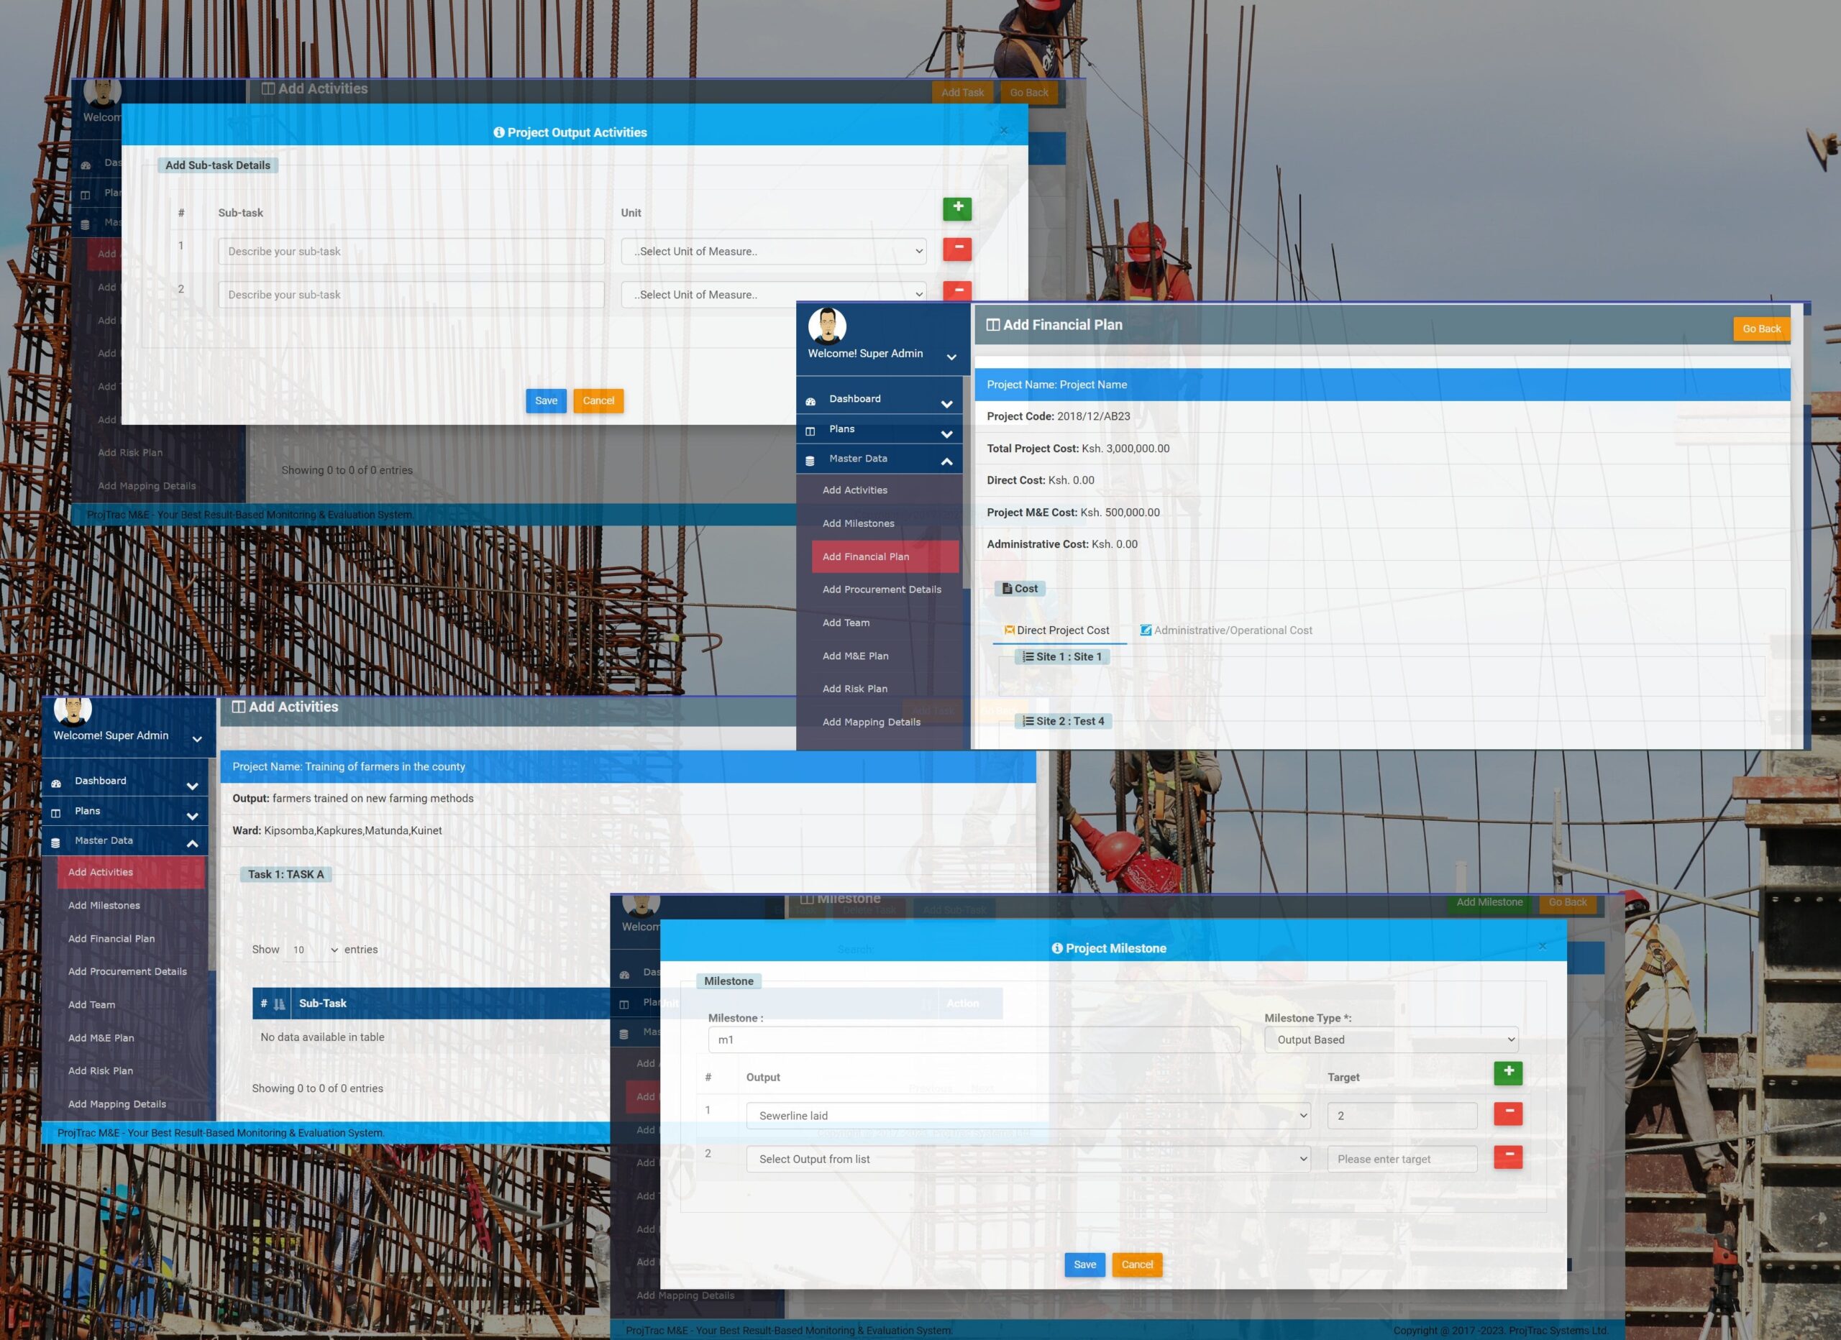Remove Sewerline laid output row
This screenshot has height=1340, width=1841.
point(1507,1113)
